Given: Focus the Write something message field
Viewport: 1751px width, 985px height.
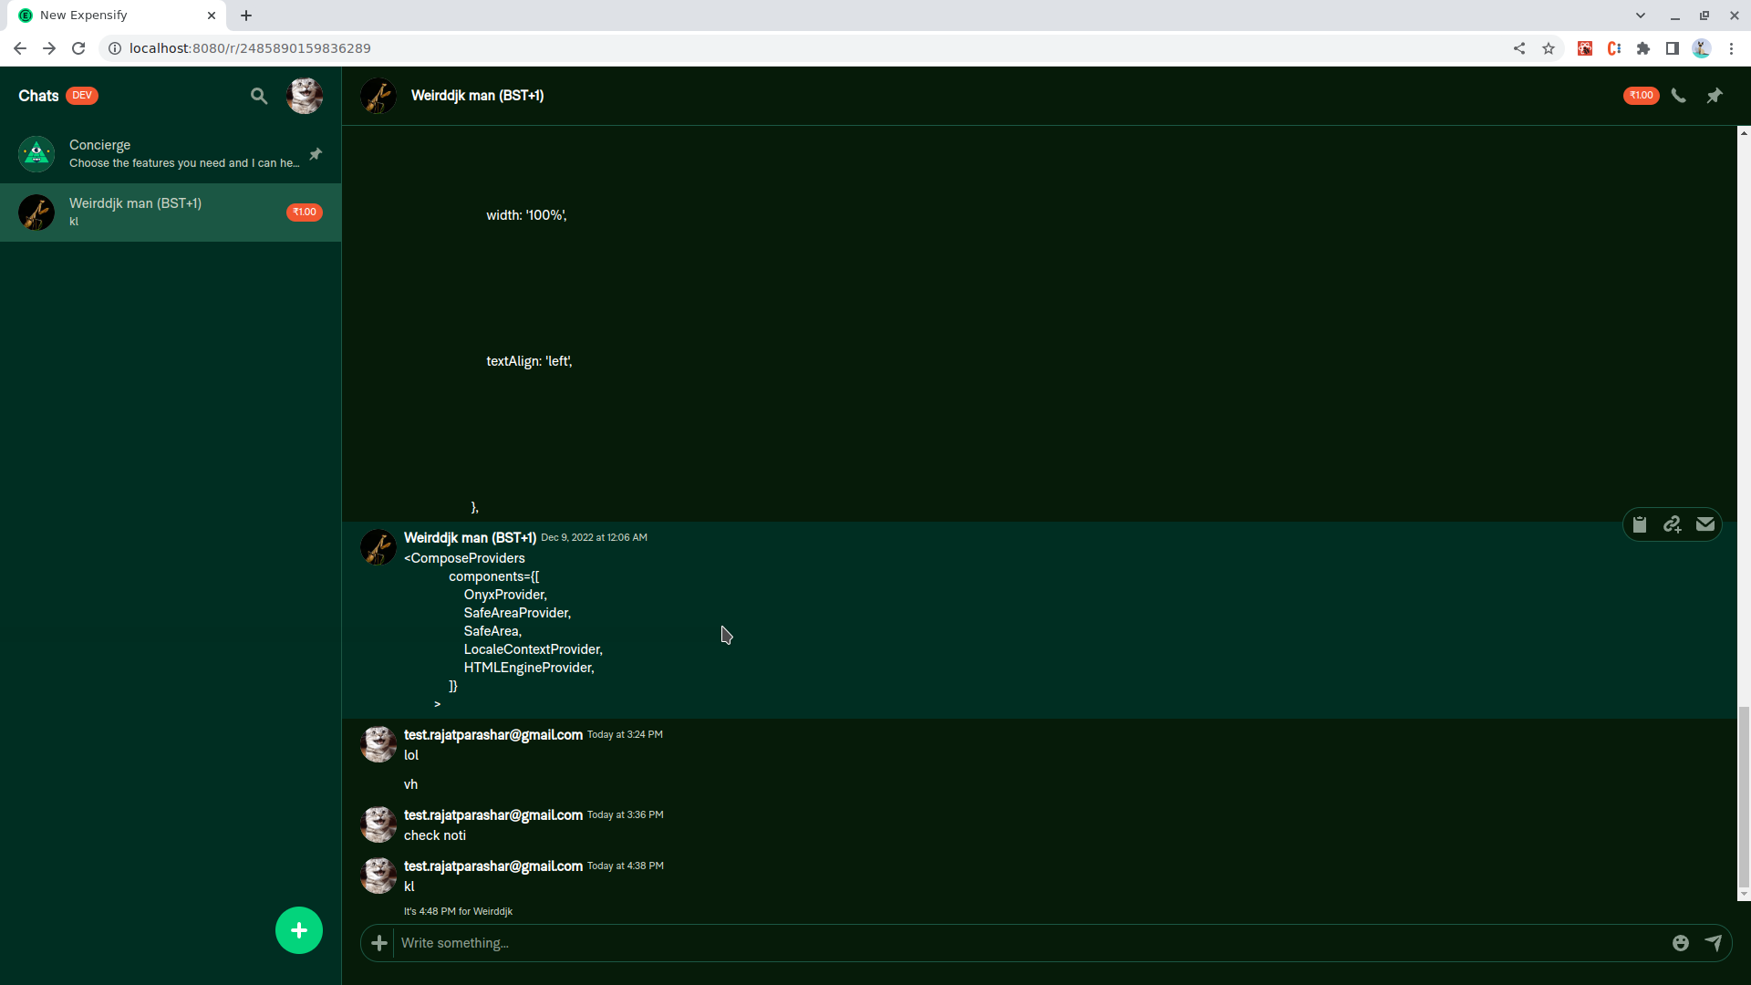Looking at the screenshot, I should click(1031, 943).
